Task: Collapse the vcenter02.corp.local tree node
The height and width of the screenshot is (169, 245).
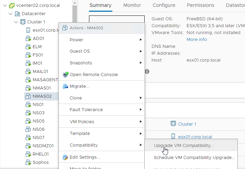Action: click(x=5, y=6)
